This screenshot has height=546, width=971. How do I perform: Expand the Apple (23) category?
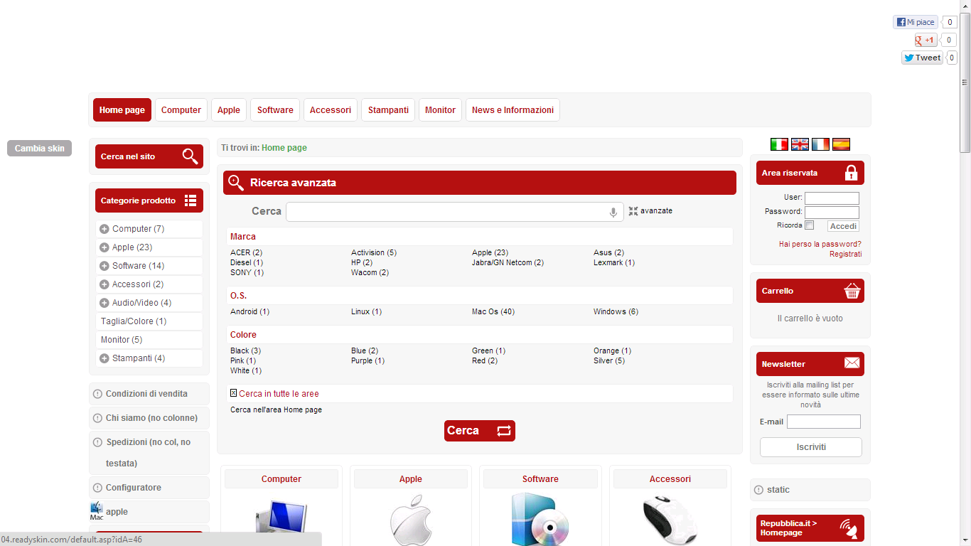tap(104, 247)
